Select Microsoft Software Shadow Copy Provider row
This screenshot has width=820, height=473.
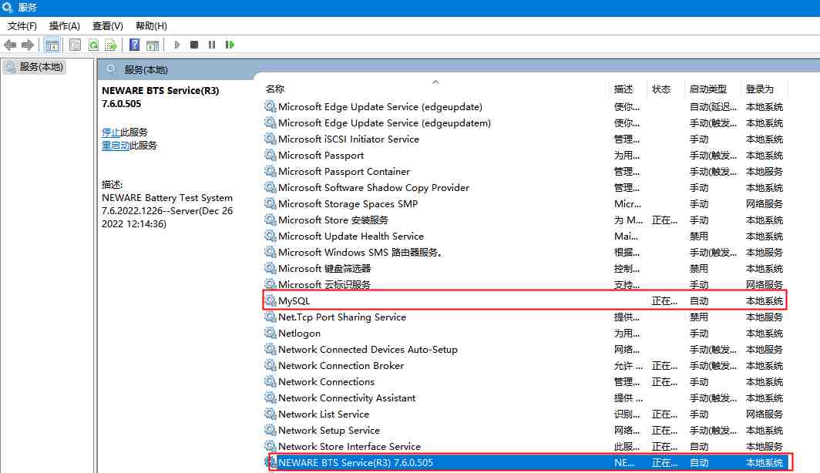pyautogui.click(x=524, y=188)
